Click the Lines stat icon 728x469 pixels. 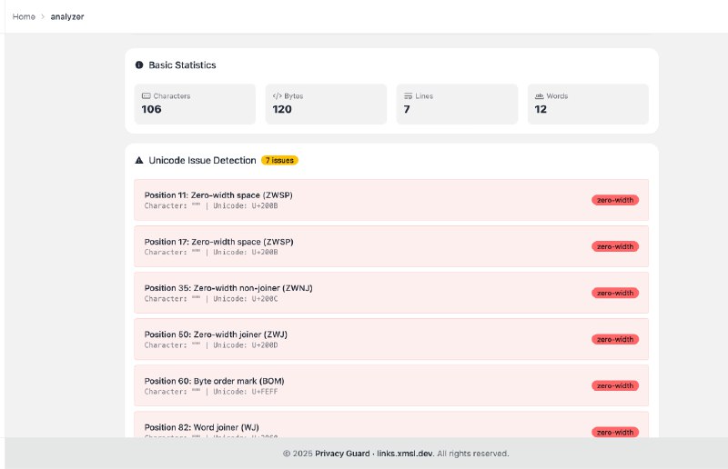[x=409, y=95]
